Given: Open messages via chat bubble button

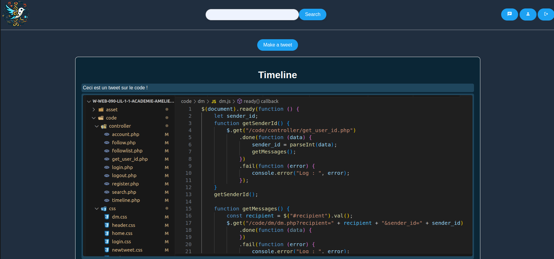Looking at the screenshot, I should click(509, 14).
